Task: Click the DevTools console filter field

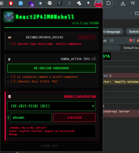Action: (x=112, y=48)
